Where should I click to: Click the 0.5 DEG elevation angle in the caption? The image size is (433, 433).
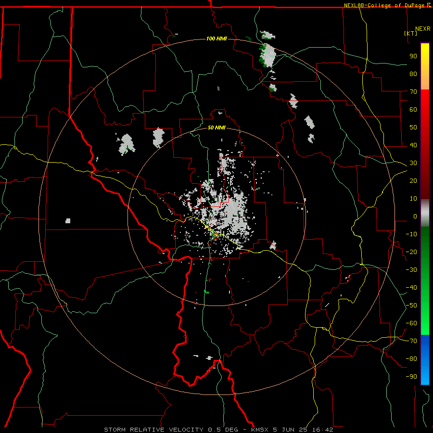coord(223,430)
